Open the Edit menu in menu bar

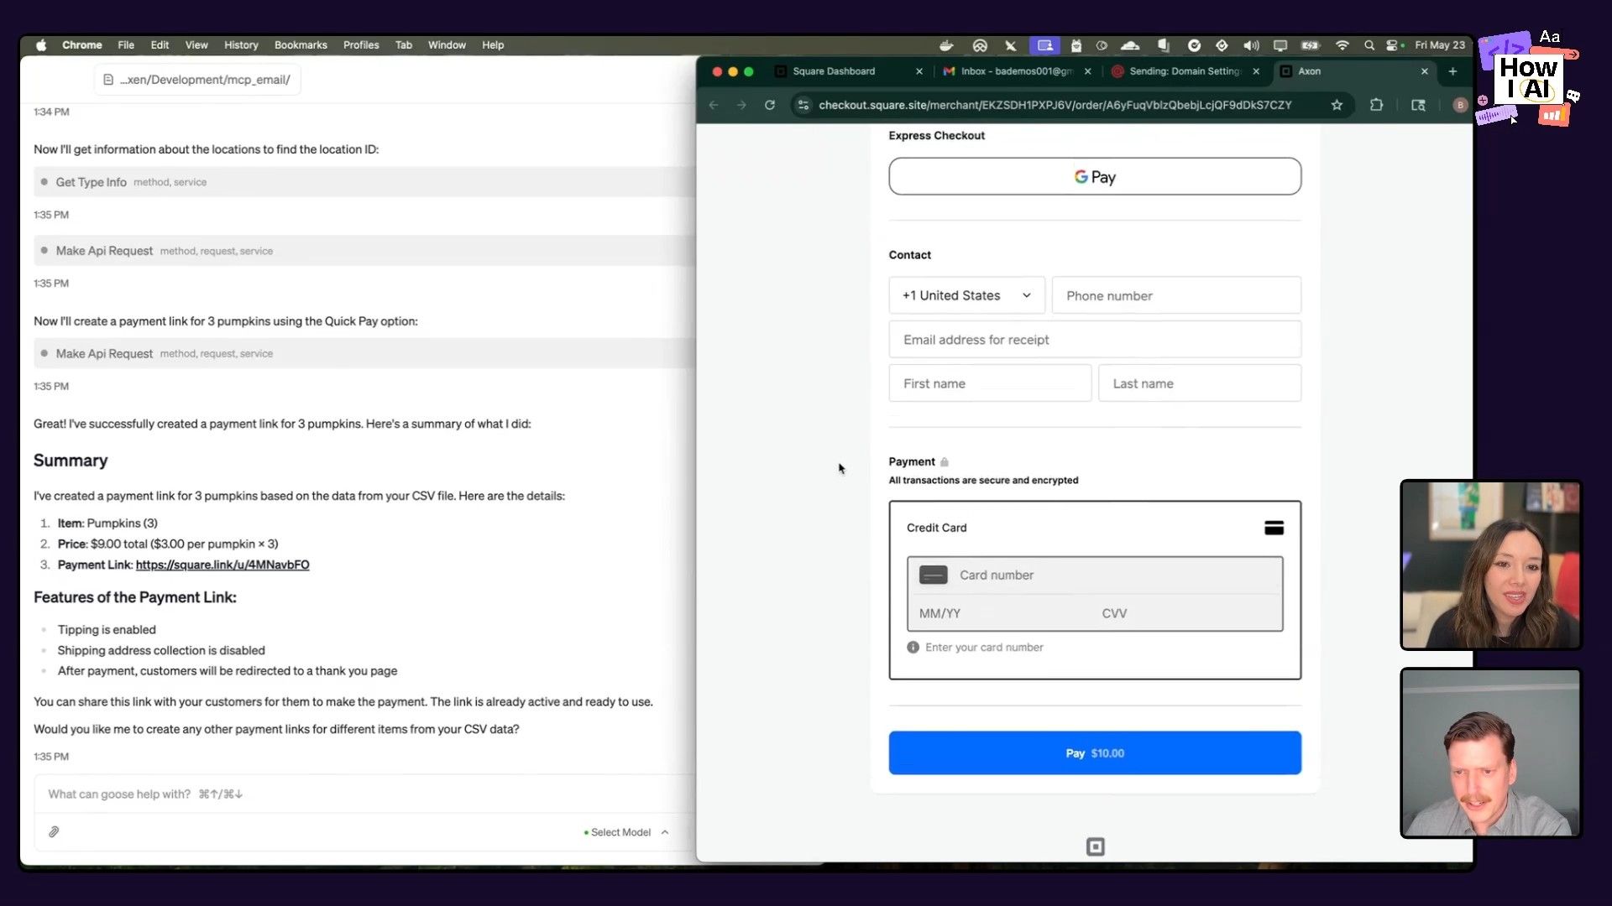click(x=160, y=45)
